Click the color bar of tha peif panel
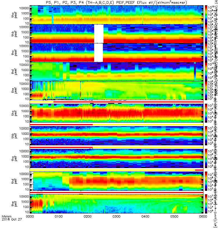This screenshot has height=233, width=218. coord(206,113)
